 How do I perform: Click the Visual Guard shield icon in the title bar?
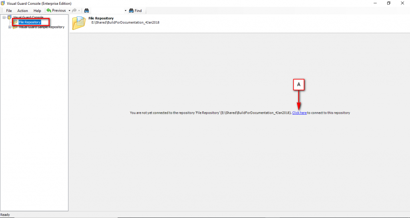(4, 3)
